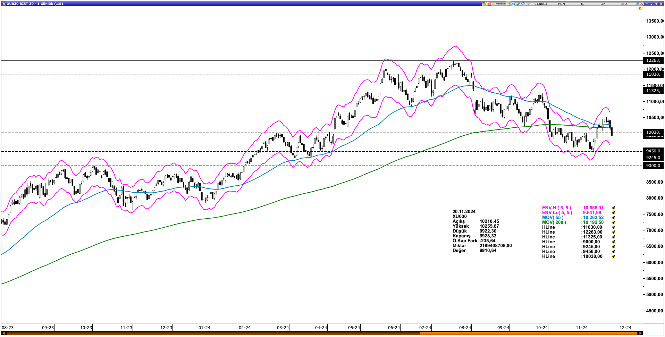
Task: Click the 9245,0 price label on axis
Action: point(653,158)
